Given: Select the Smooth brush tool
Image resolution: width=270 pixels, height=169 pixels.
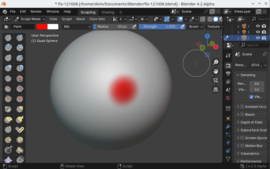Looking at the screenshot, I should 20,79.
